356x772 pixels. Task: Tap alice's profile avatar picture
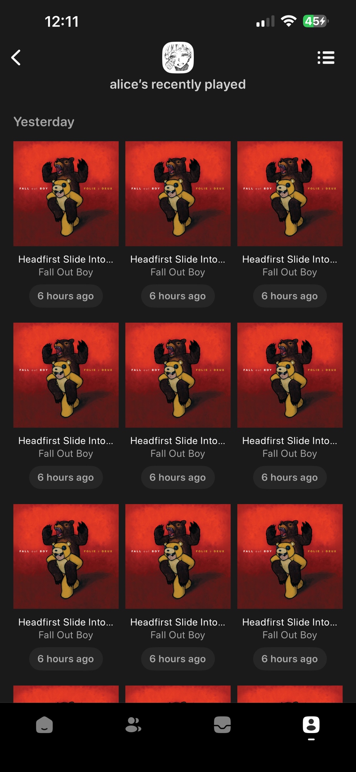[178, 58]
